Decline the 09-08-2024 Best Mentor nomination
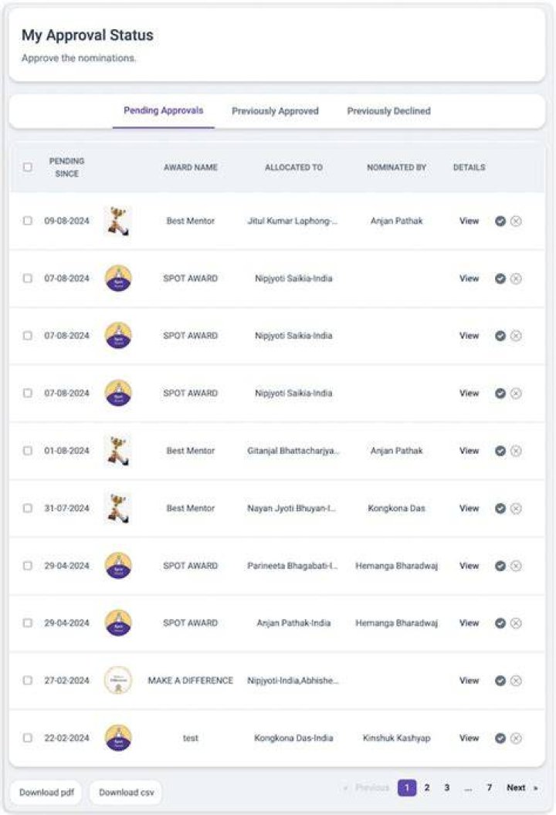The width and height of the screenshot is (556, 815). pyautogui.click(x=516, y=221)
